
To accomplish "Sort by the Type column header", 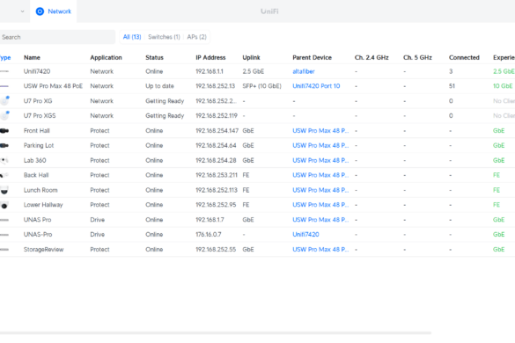I will pyautogui.click(x=5, y=57).
